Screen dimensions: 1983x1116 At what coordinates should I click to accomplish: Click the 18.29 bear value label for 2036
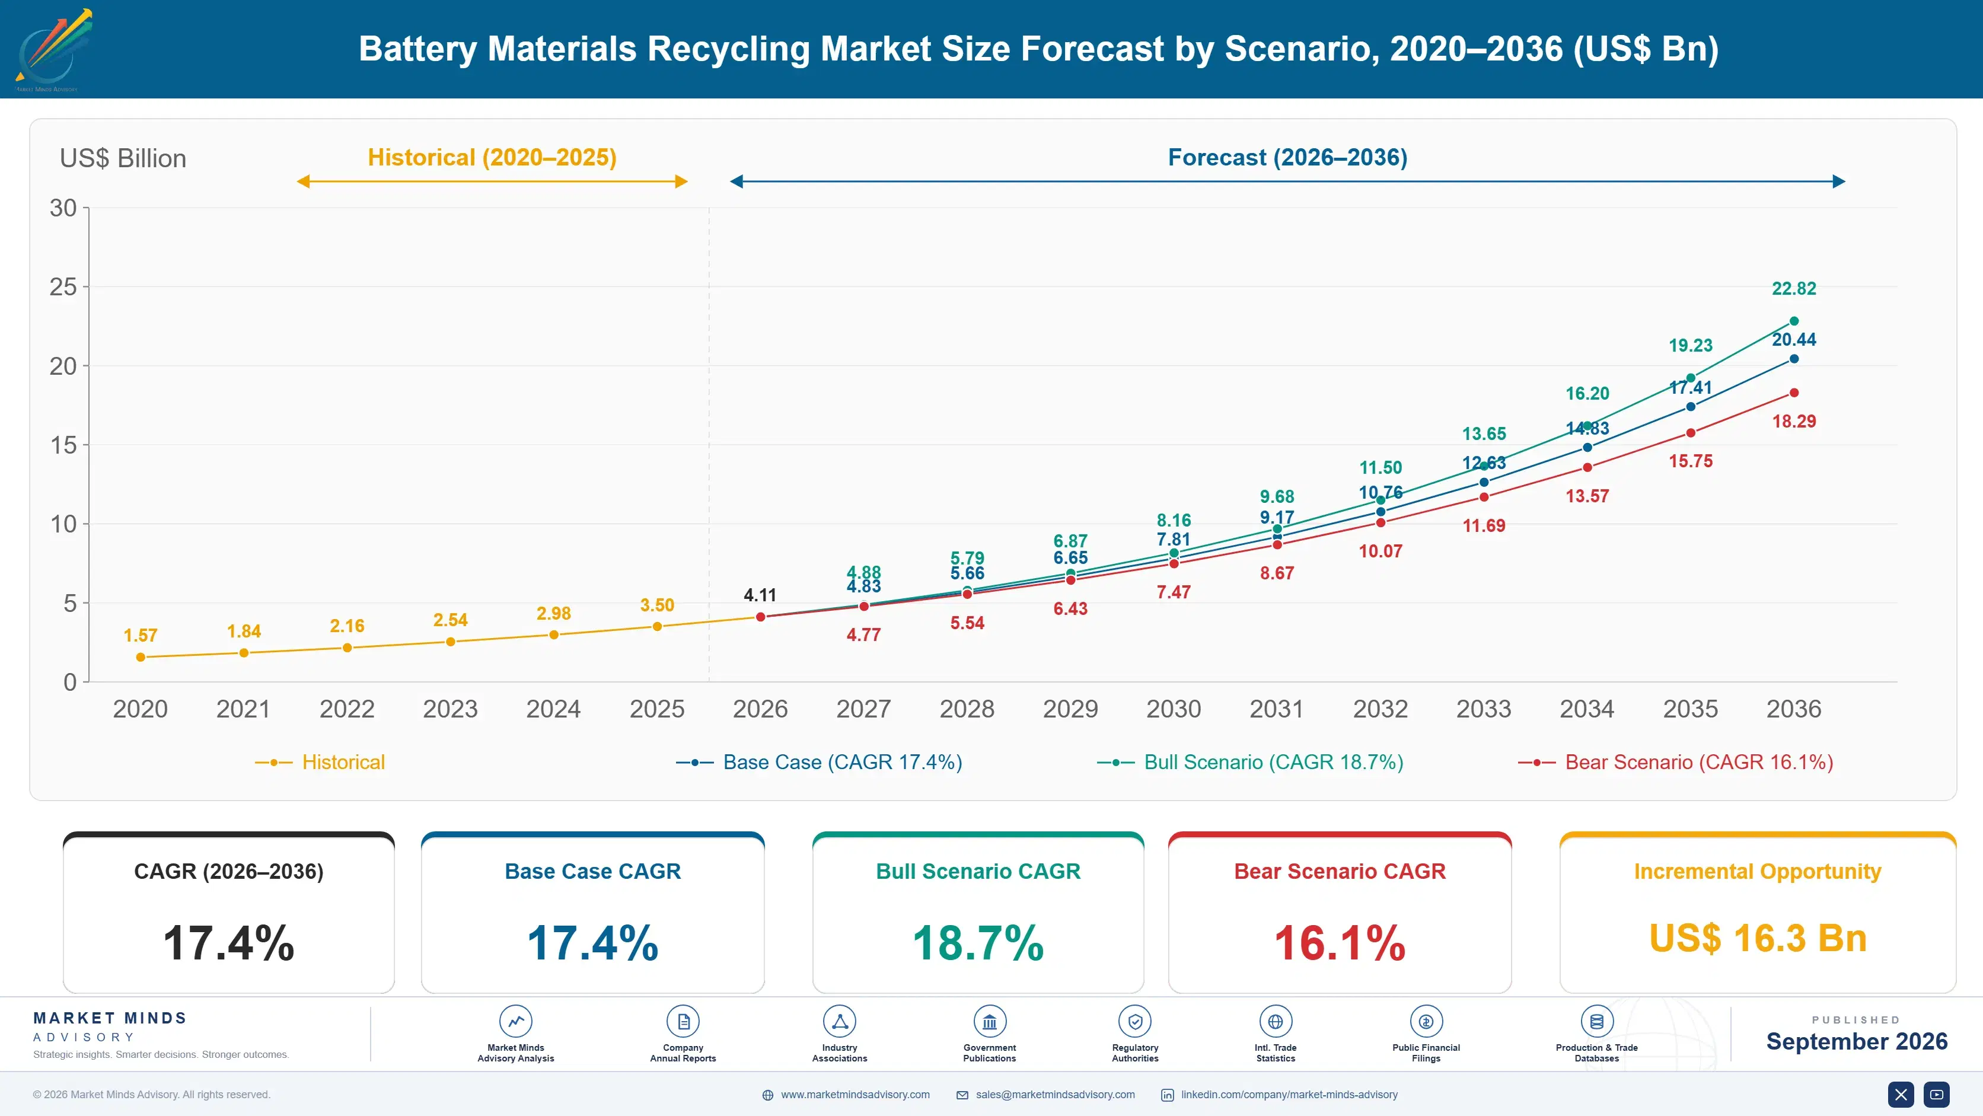1794,422
